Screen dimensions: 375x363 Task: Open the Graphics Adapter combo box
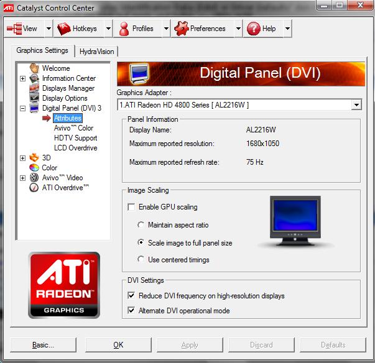(x=239, y=104)
